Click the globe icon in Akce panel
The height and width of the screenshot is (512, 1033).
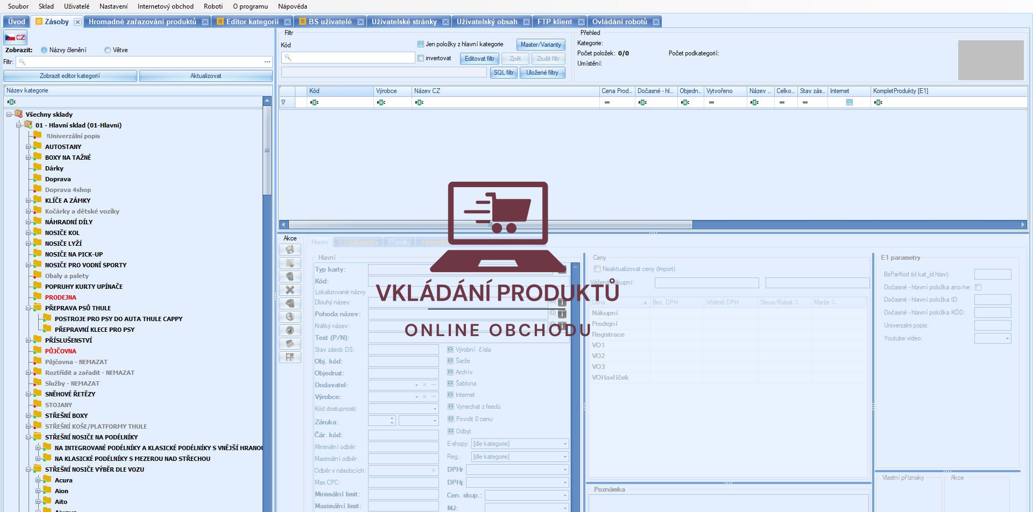(x=290, y=317)
